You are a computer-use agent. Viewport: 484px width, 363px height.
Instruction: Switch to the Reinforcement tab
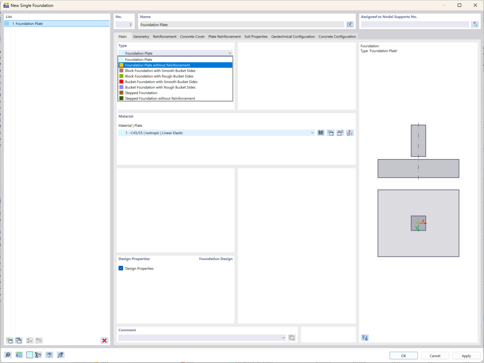[165, 36]
